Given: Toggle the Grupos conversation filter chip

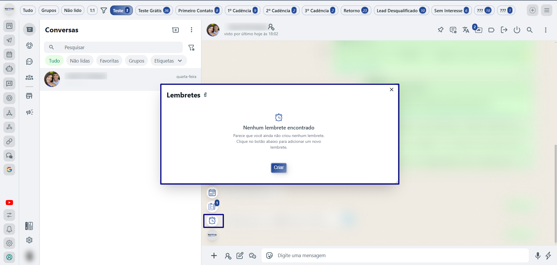Looking at the screenshot, I should [136, 61].
